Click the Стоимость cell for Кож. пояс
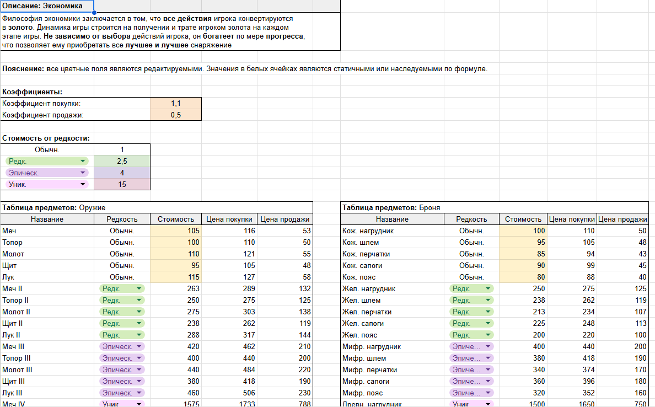655x407 pixels. tap(523, 277)
